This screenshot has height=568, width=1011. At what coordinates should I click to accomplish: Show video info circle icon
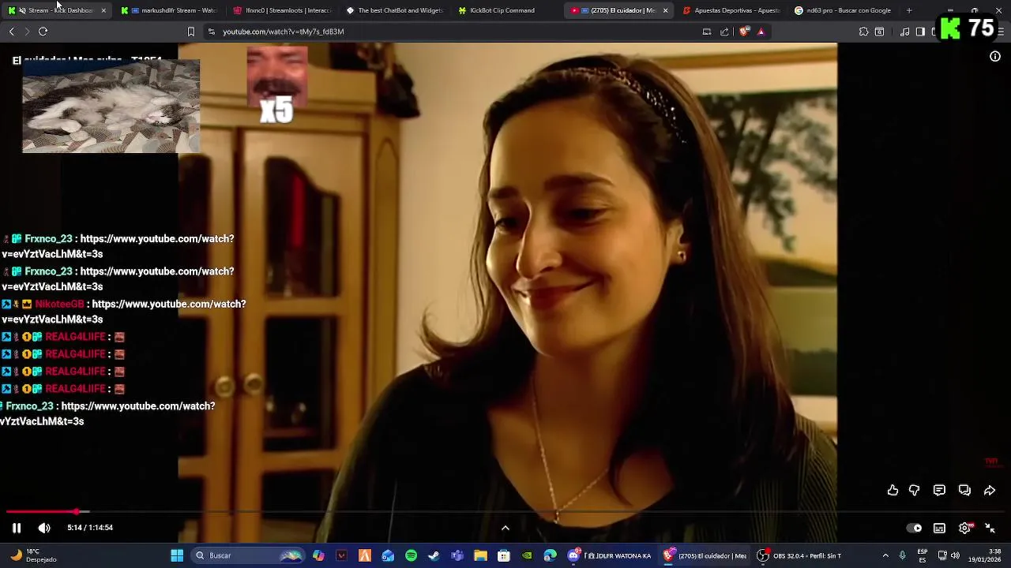click(995, 56)
